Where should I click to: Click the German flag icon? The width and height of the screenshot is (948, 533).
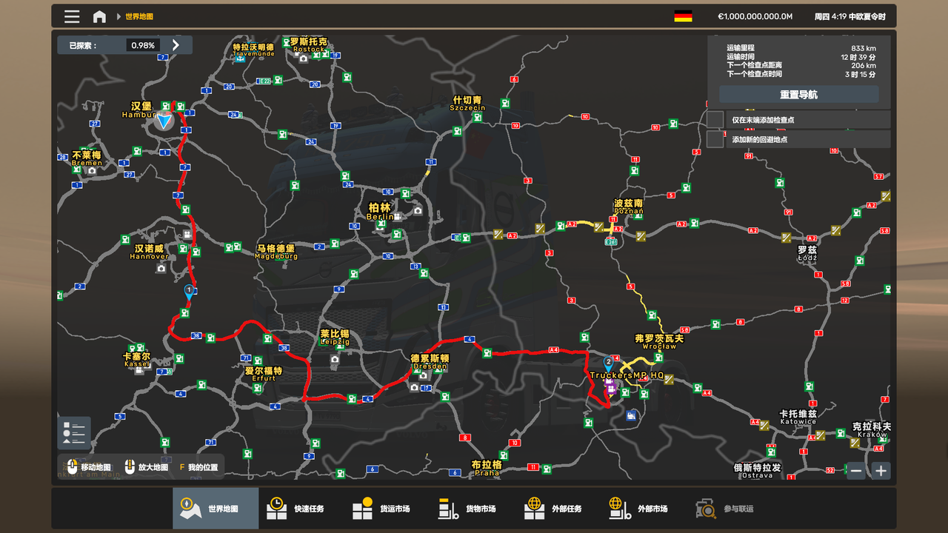pos(683,16)
